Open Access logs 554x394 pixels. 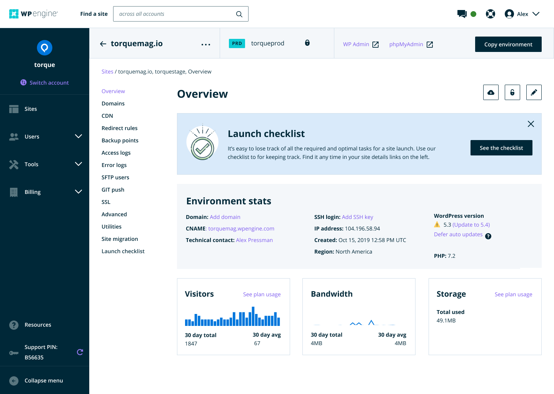tap(116, 153)
